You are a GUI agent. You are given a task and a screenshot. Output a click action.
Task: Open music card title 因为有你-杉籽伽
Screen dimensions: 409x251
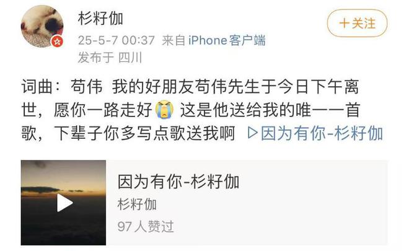point(178,182)
